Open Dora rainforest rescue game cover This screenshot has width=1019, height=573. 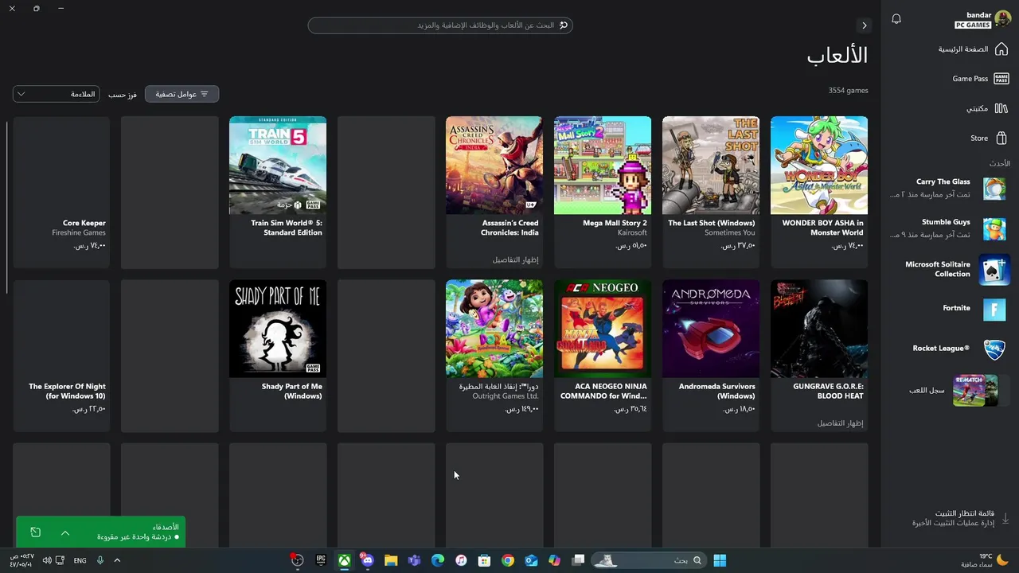pos(494,329)
